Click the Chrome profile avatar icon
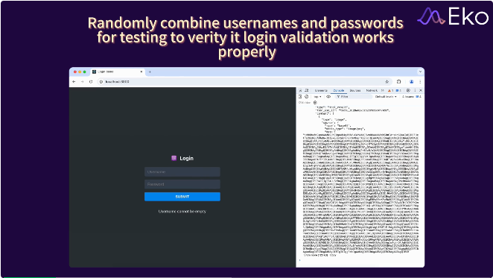493x278 pixels. point(411,81)
